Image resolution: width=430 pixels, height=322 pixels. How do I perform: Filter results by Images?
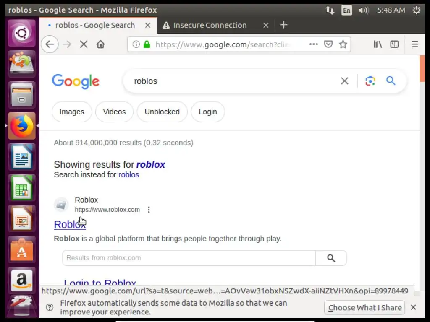pyautogui.click(x=72, y=112)
